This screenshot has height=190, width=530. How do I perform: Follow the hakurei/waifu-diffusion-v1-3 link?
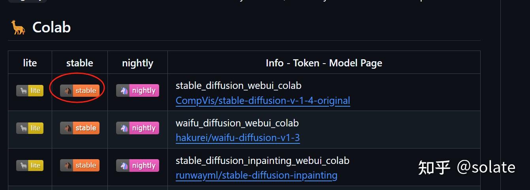pos(237,137)
